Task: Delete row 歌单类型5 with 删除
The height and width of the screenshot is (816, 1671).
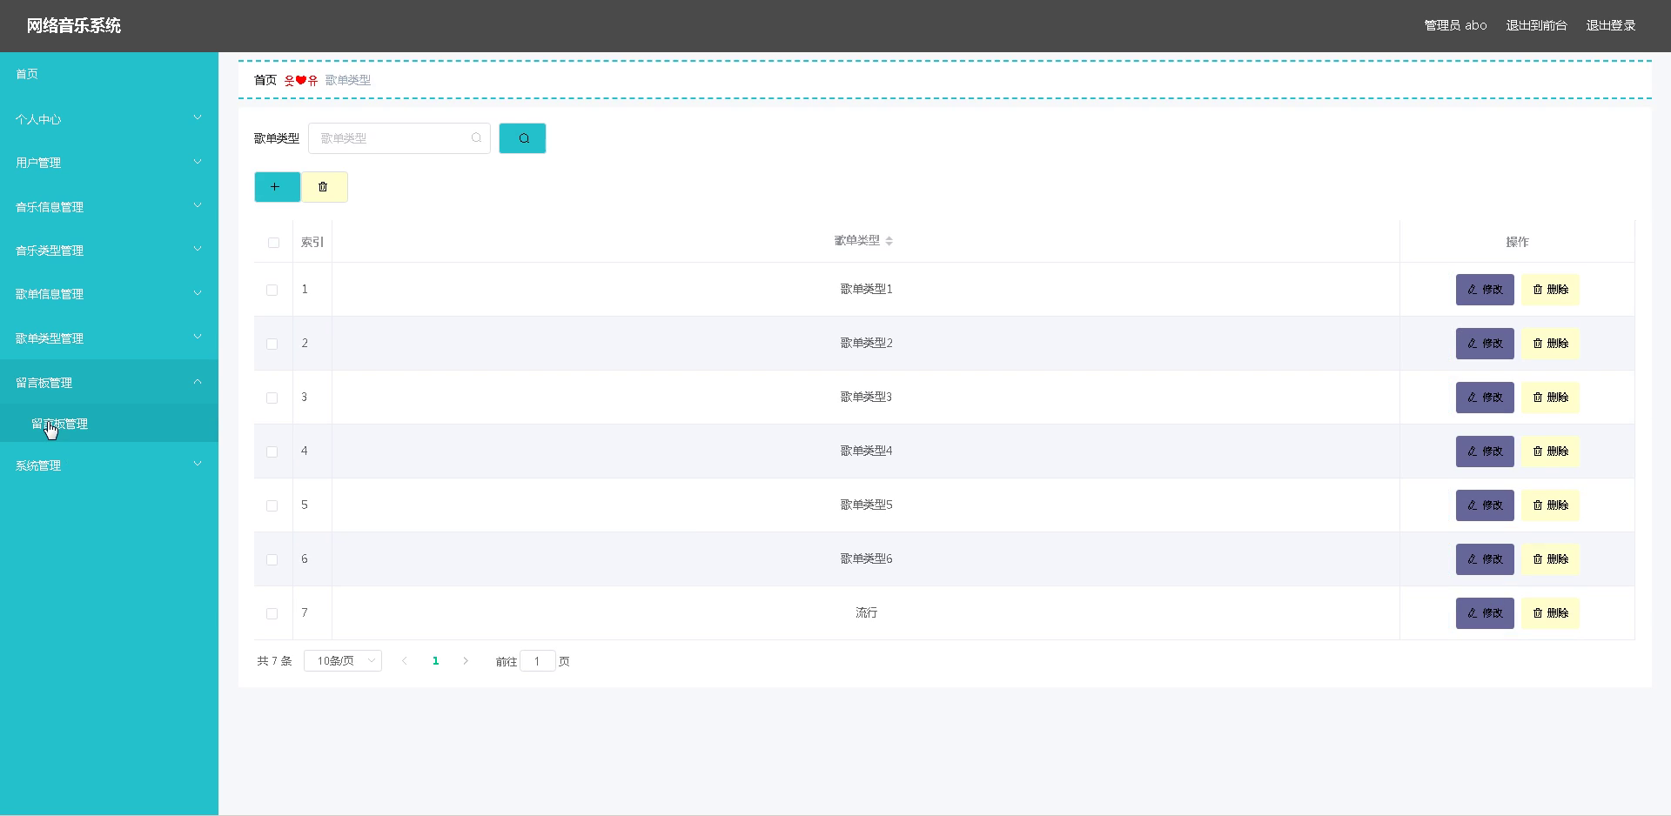Action: 1550,505
